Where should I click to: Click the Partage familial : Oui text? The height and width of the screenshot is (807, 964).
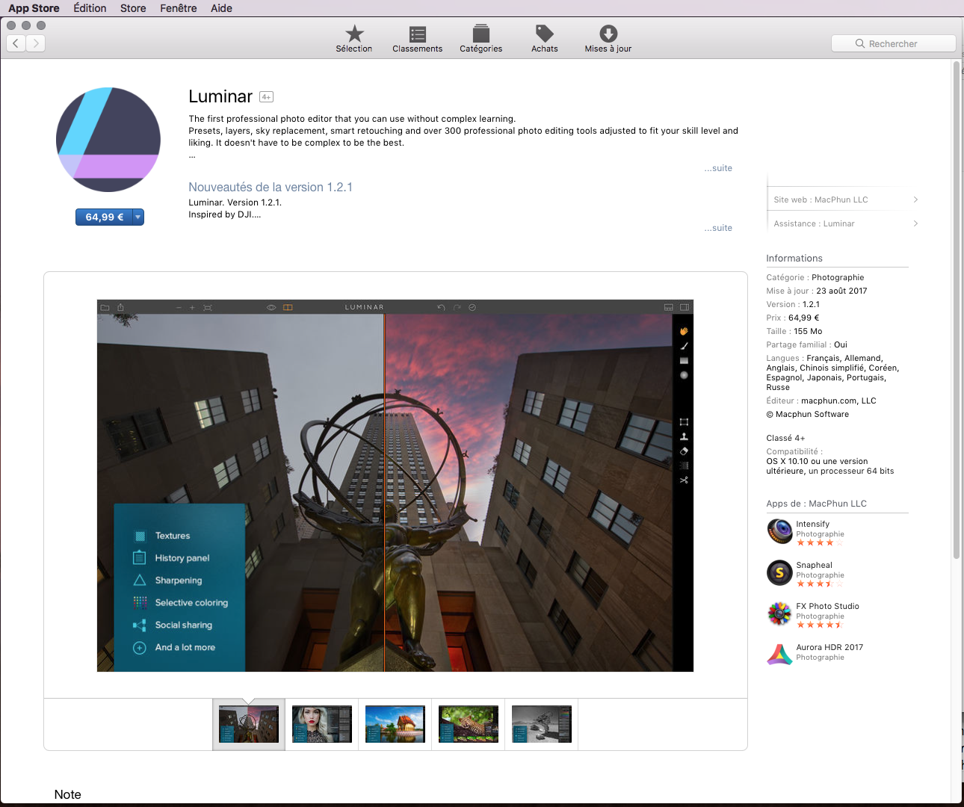(807, 344)
